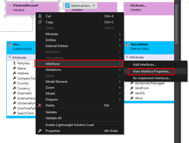The image size is (189, 143).
Task: Click the wrench icon beside ValidTo
Action: pos(132,93)
